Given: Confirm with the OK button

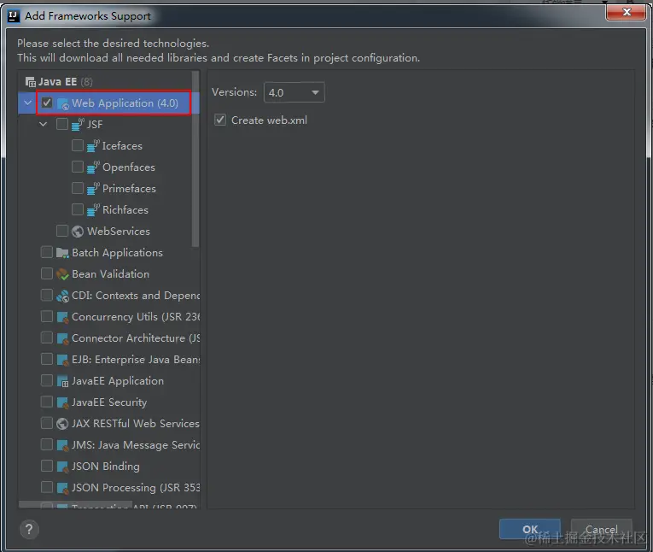Looking at the screenshot, I should [x=530, y=530].
